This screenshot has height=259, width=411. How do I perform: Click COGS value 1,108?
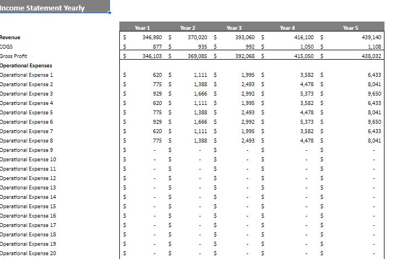click(375, 46)
